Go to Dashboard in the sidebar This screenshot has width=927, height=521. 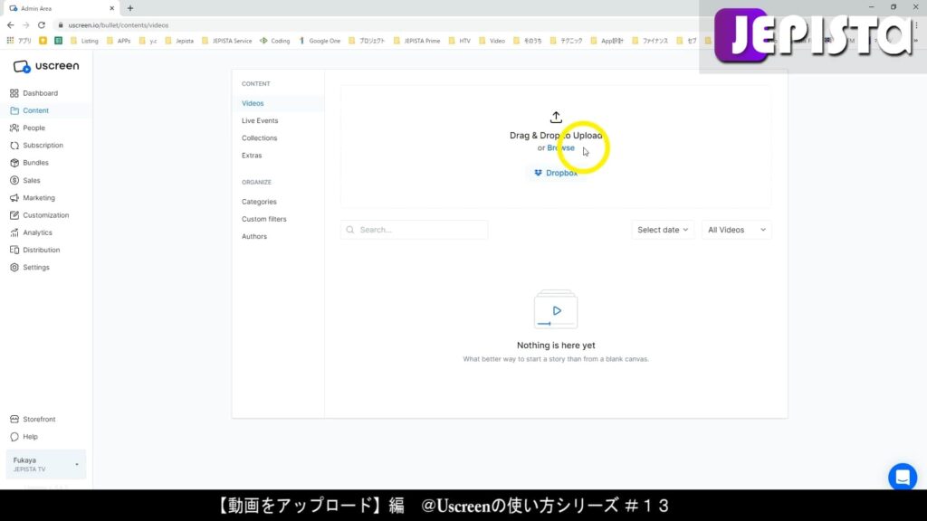40,93
